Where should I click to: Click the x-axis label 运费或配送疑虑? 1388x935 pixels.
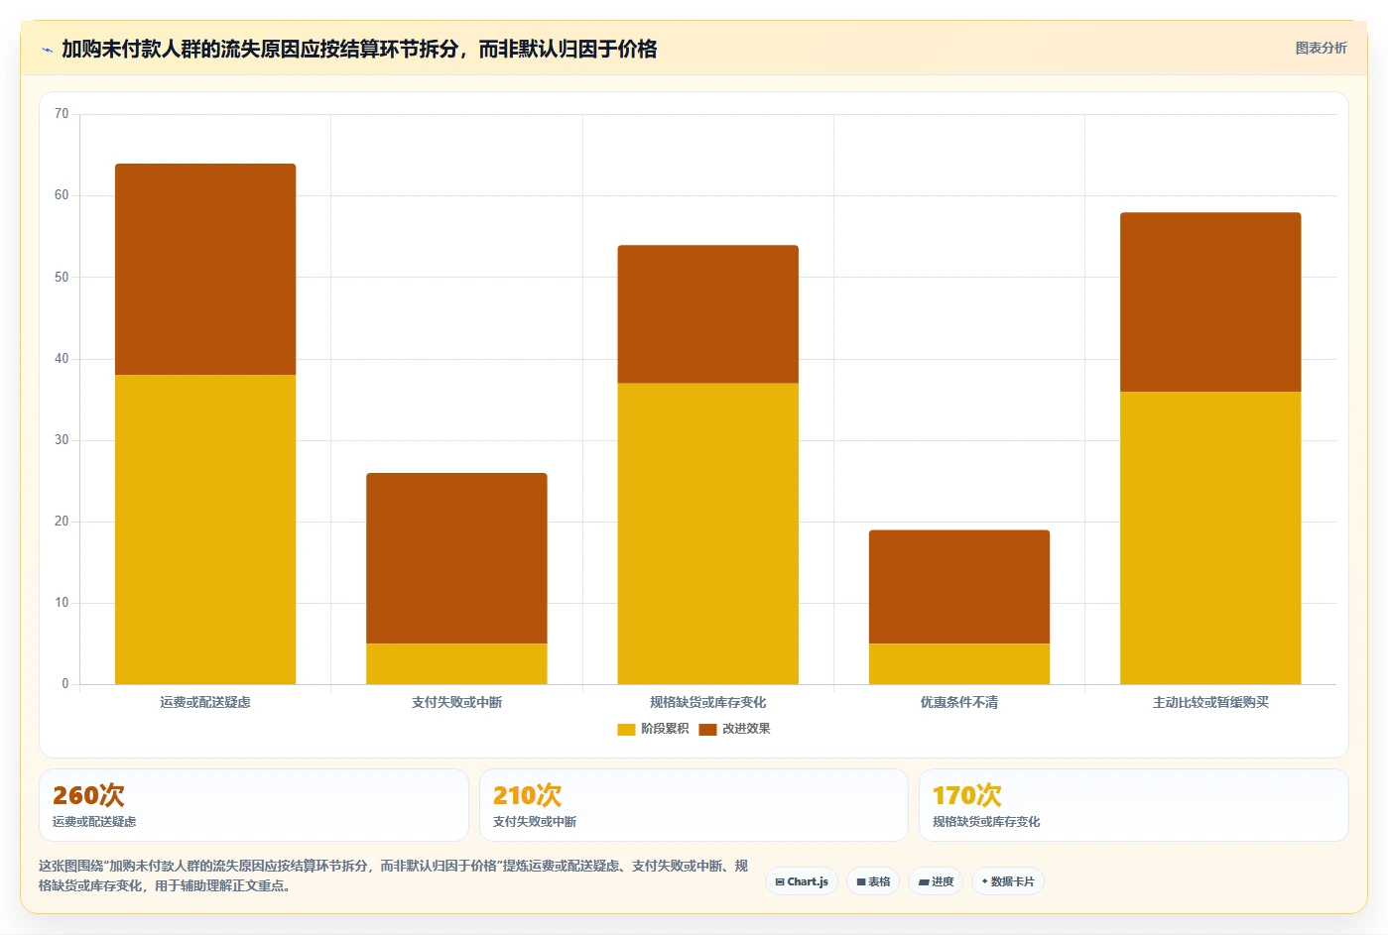click(205, 702)
